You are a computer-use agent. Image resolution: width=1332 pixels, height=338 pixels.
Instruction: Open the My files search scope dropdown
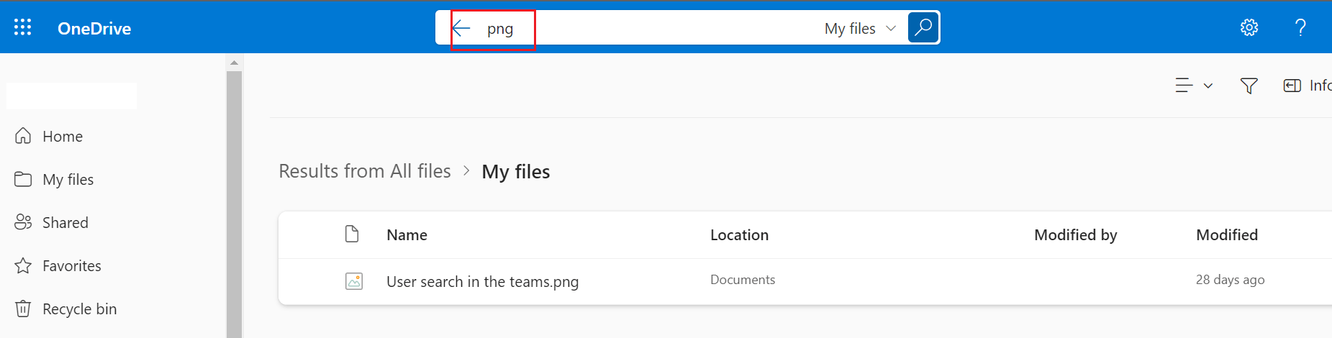(861, 28)
